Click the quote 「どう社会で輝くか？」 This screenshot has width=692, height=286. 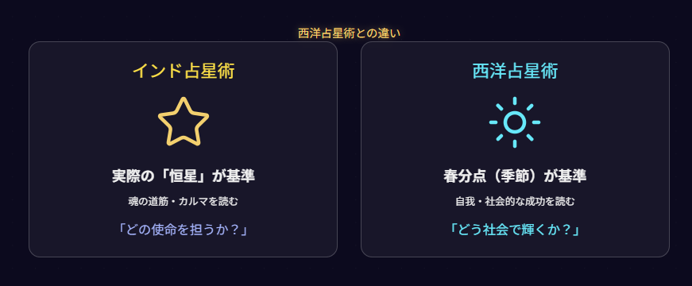click(515, 230)
